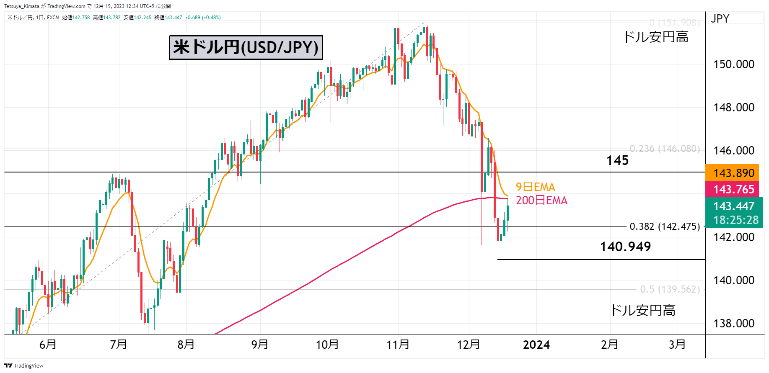Click the 145 horizontal line label
This screenshot has height=373, width=769.
tap(617, 160)
